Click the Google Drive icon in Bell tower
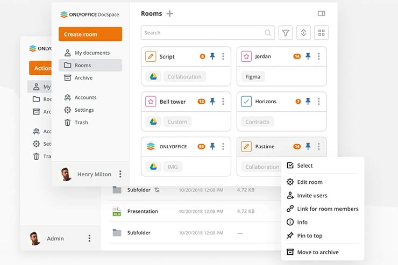The image size is (398, 265). 153,121
